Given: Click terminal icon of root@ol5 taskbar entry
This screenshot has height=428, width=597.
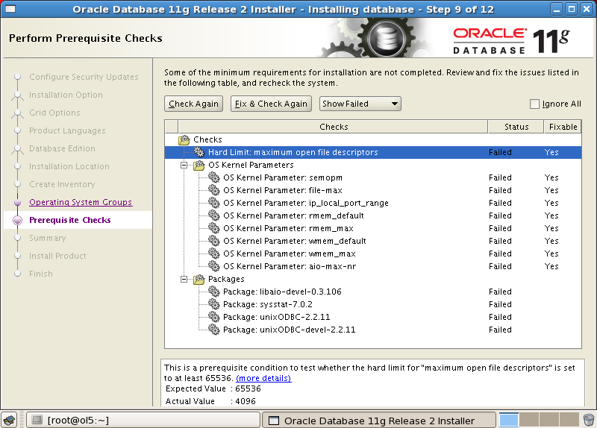Looking at the screenshot, I should (37, 420).
